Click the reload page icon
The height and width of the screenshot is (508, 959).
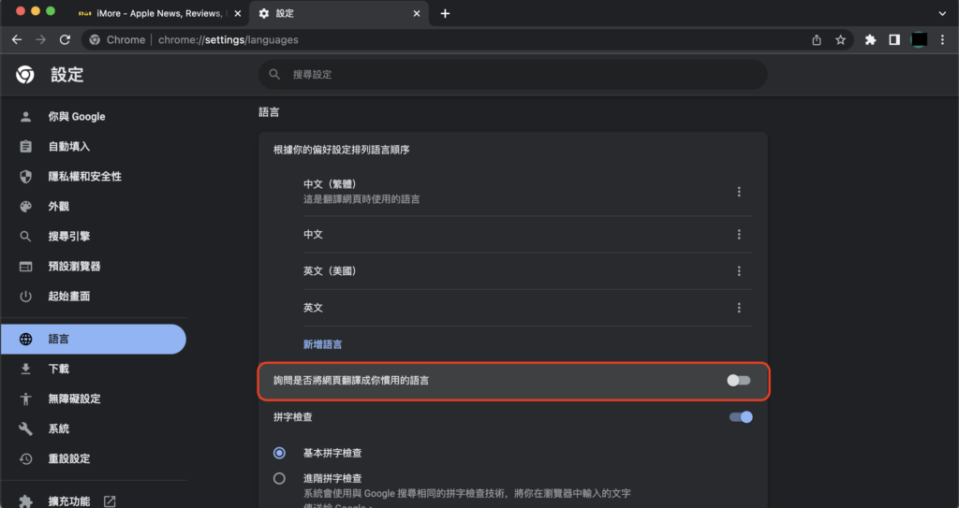(65, 40)
